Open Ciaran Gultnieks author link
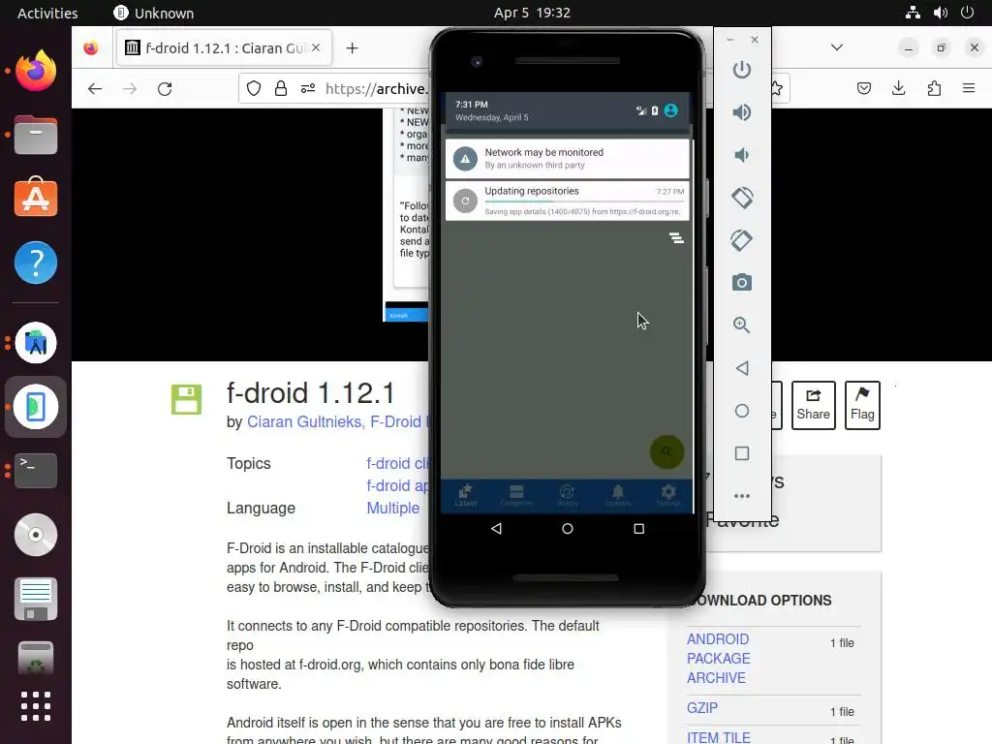Screen dimensions: 992x744 tap(303, 422)
